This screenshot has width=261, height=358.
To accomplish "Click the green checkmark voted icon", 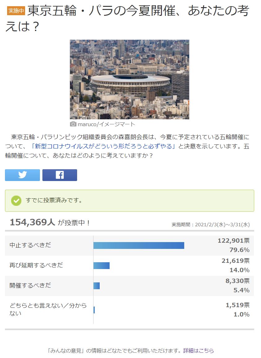I will coord(16,201).
